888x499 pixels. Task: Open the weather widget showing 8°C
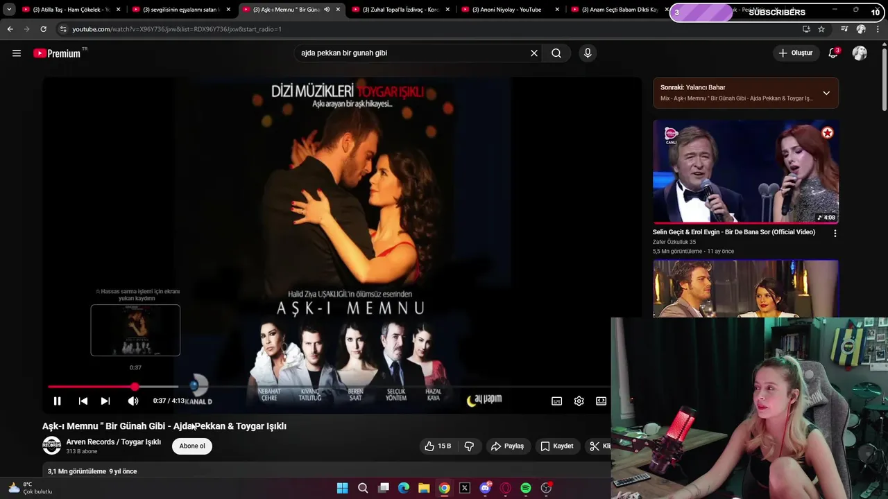[x=30, y=488]
